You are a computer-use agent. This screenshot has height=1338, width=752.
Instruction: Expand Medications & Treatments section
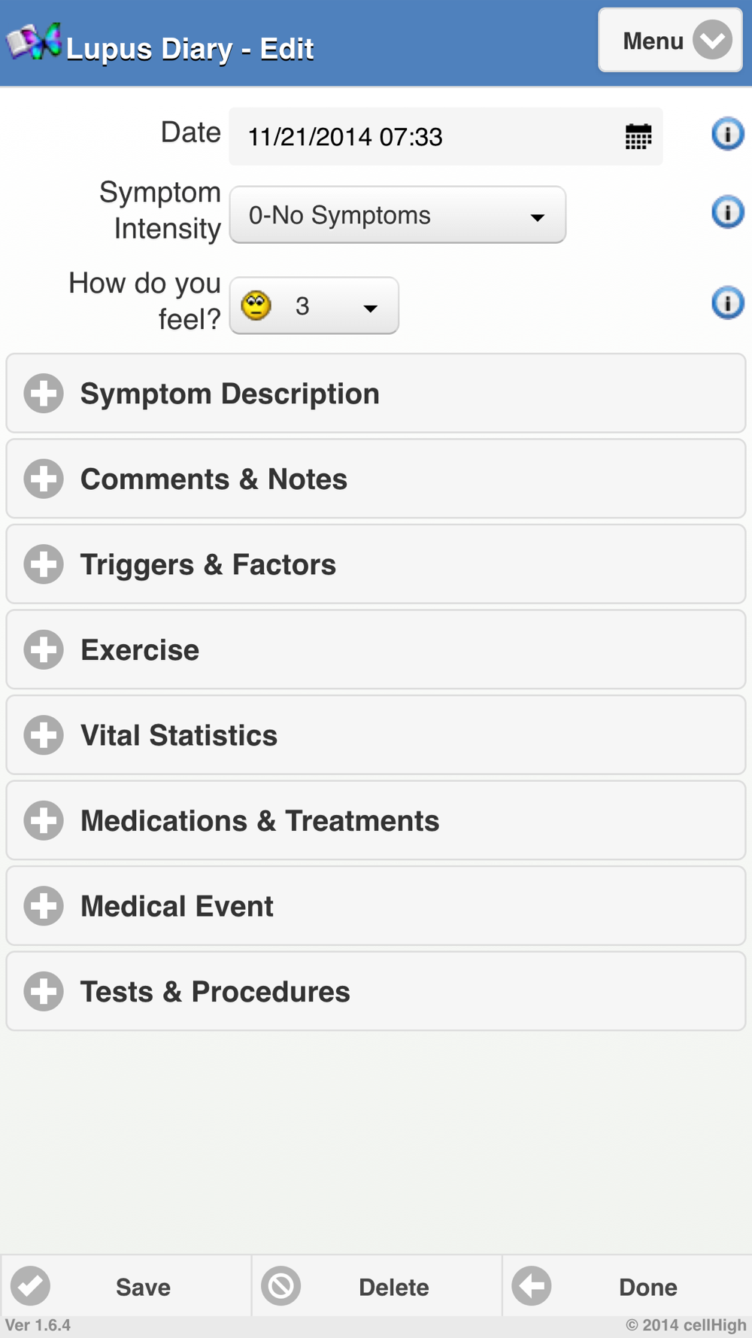[376, 820]
